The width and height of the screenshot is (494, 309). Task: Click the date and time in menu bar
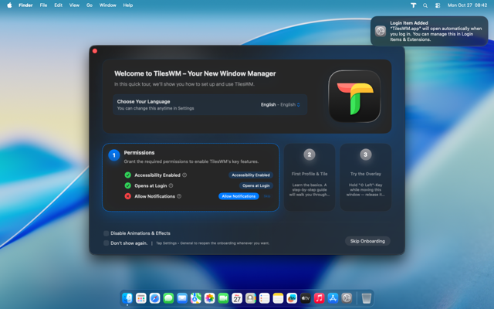click(x=467, y=5)
